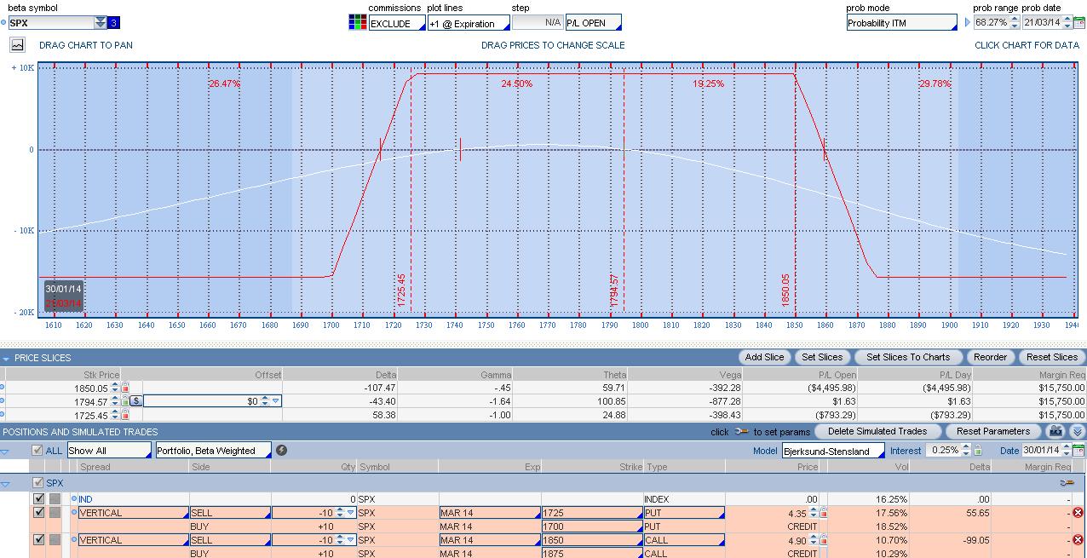Open the 1725 strike dropdown
Viewport: 1087px width, 558px height.
pyautogui.click(x=591, y=513)
